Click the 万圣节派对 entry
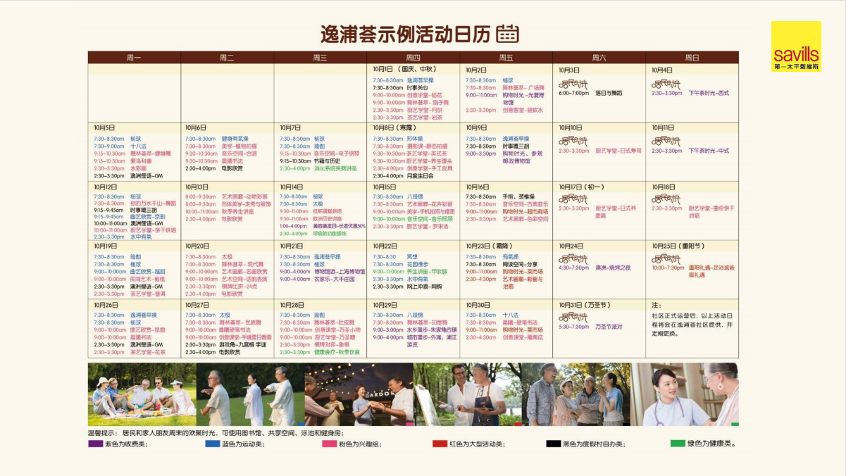The height and width of the screenshot is (476, 846). tap(609, 327)
